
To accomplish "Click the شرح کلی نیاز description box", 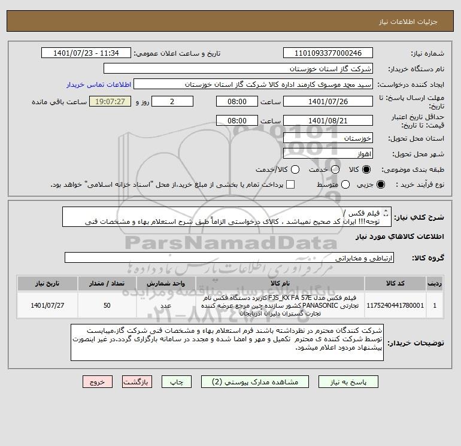I will [227, 217].
